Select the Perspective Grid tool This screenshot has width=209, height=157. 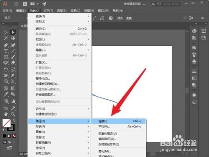click(13, 81)
